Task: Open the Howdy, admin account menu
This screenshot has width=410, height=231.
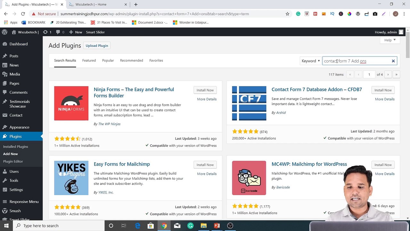Action: (x=389, y=32)
